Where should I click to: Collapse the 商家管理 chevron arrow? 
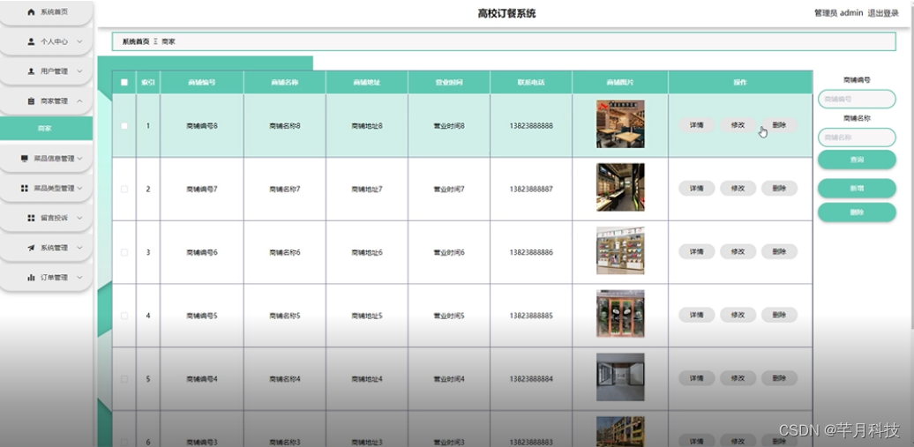pyautogui.click(x=79, y=101)
